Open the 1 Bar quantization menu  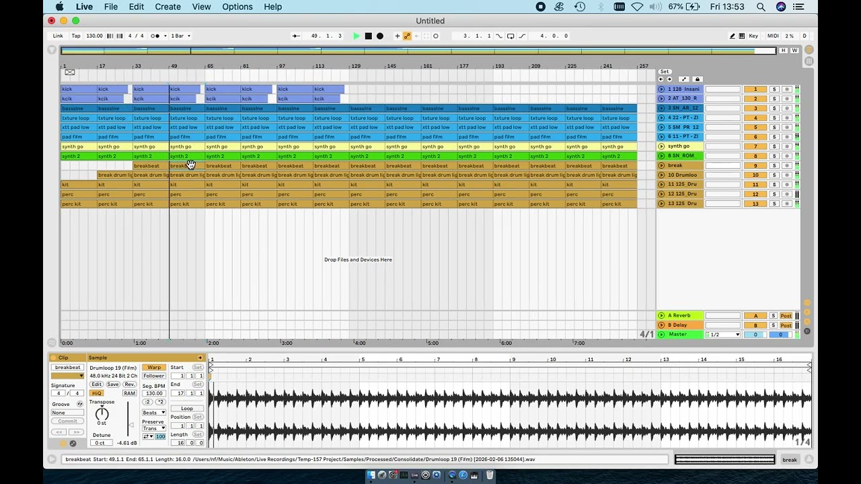180,36
